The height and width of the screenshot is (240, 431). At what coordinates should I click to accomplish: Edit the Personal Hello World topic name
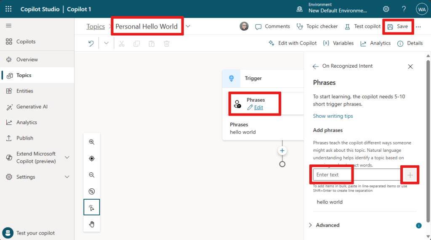pyautogui.click(x=146, y=26)
